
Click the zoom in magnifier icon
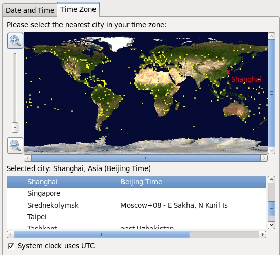click(15, 41)
